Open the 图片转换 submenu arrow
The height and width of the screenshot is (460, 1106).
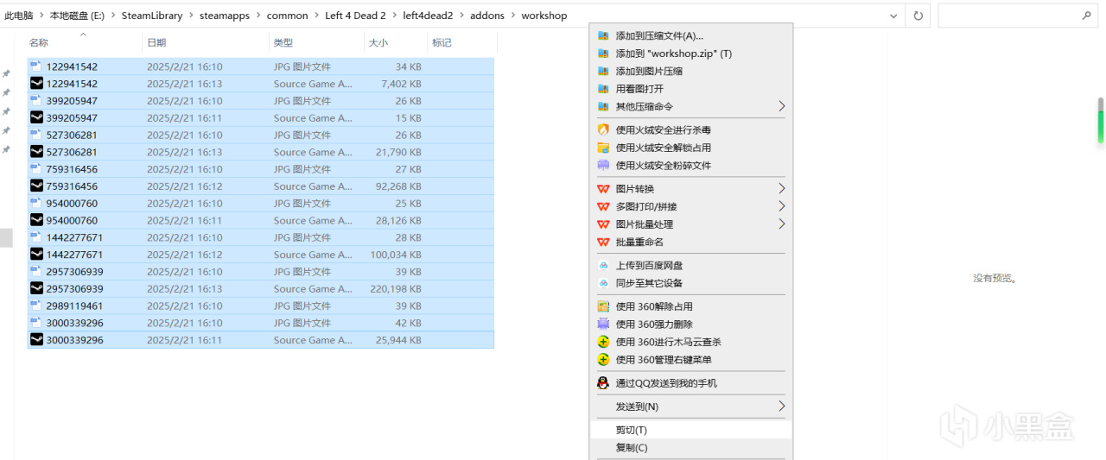coord(781,188)
